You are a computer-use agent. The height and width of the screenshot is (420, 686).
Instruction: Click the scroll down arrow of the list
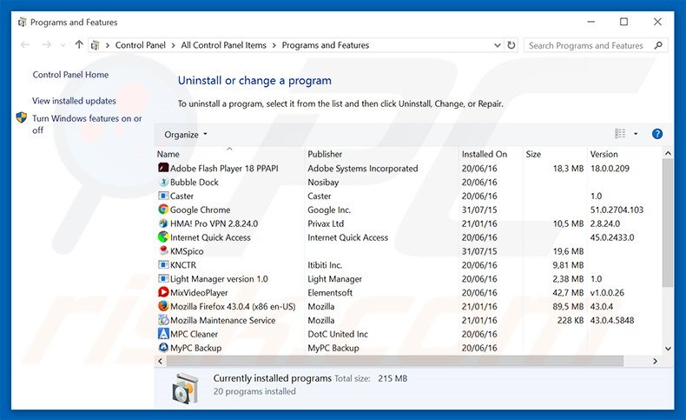(668, 349)
